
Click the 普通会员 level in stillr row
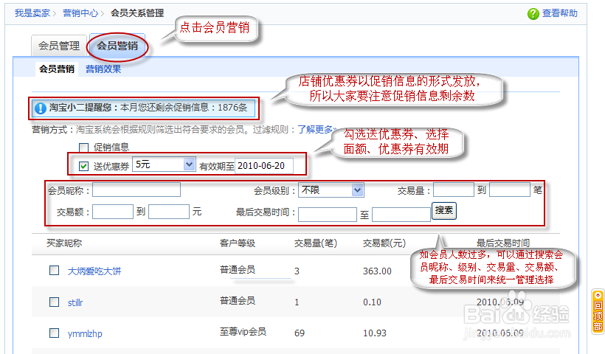click(238, 301)
